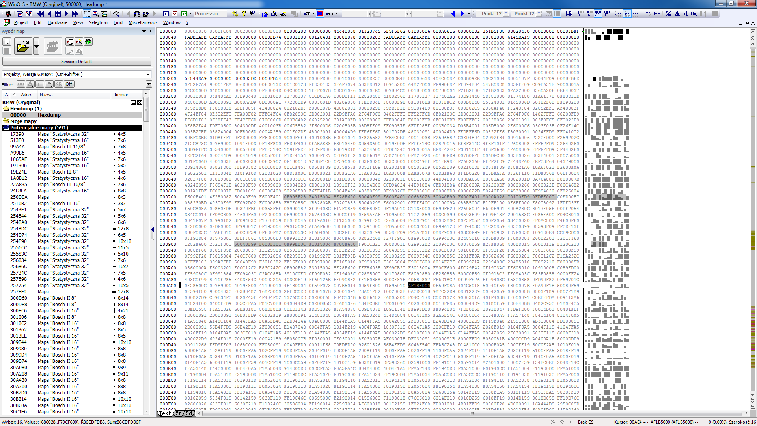Click the horizontal scrollbar under hex view
The height and width of the screenshot is (426, 757).
[x=472, y=413]
